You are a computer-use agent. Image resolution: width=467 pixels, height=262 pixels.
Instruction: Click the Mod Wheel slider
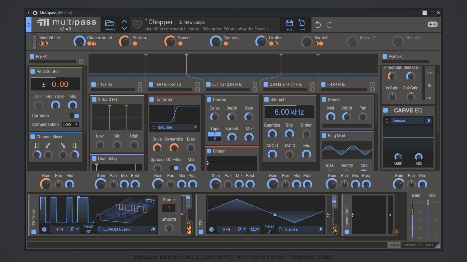click(35, 42)
